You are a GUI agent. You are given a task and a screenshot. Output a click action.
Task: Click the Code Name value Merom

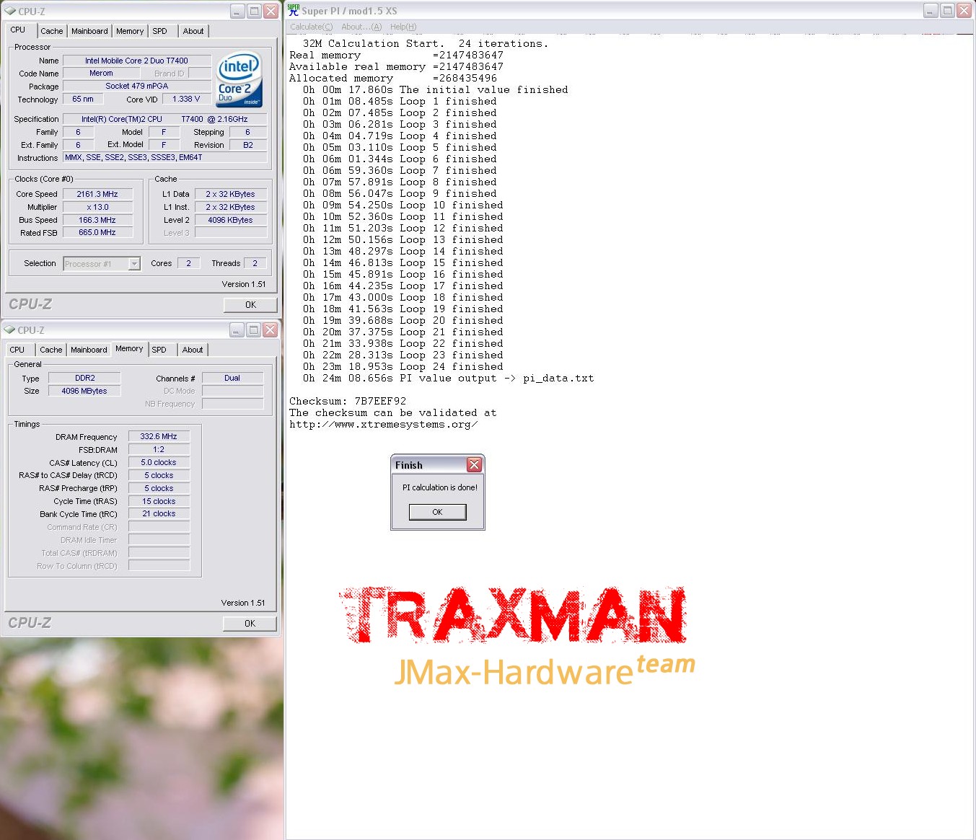(101, 74)
